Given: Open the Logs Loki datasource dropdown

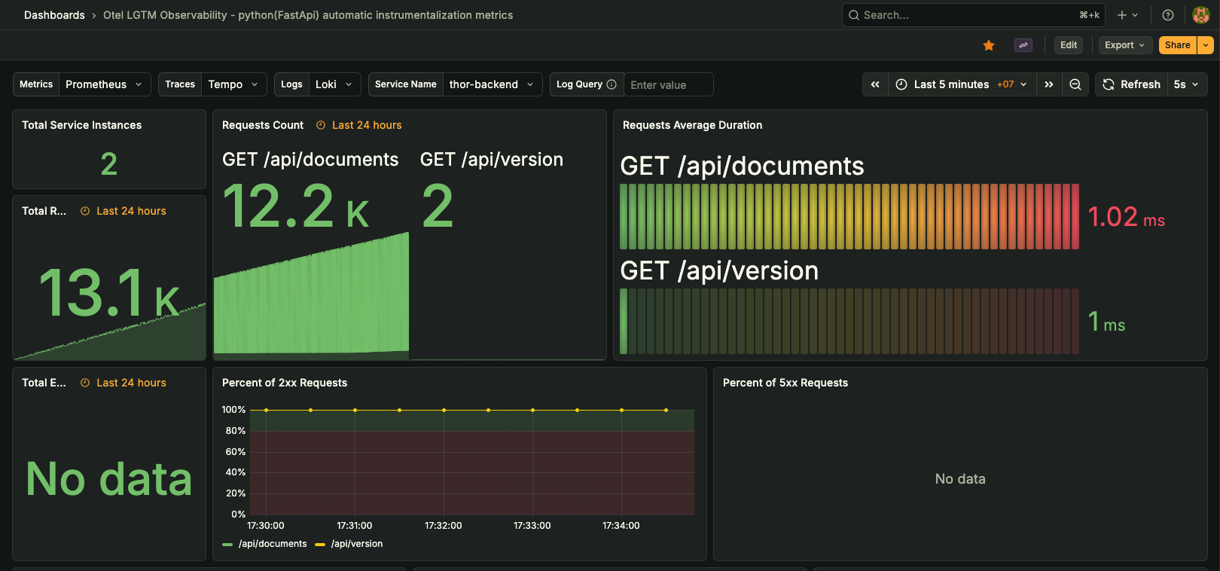Looking at the screenshot, I should coord(334,84).
